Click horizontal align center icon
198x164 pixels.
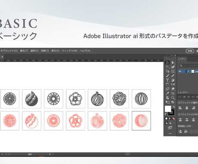coord(187,108)
